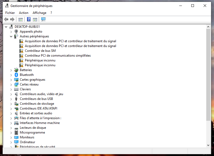Click the show/hide console tree toolbar icon
This screenshot has height=156, width=214.
pyautogui.click(x=21, y=19)
